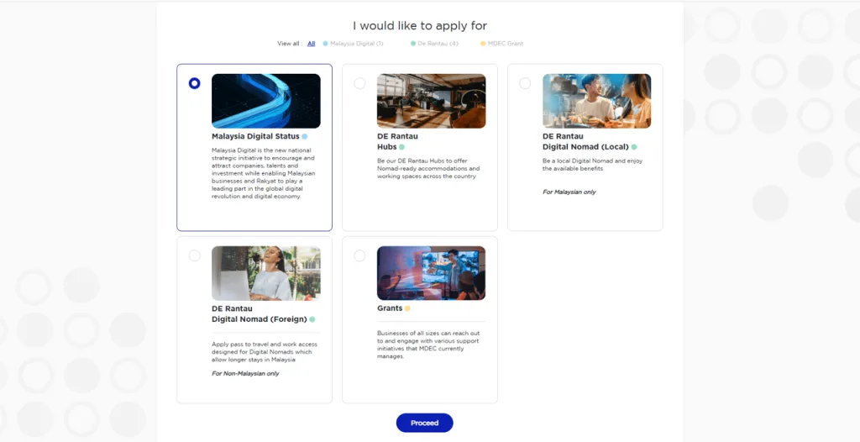Viewport: 860px width, 442px height.
Task: Show All application types filter
Action: [311, 44]
